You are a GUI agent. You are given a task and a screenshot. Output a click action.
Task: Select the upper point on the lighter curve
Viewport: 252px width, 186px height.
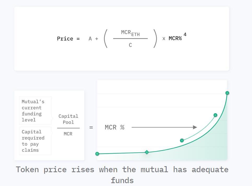point(215,115)
